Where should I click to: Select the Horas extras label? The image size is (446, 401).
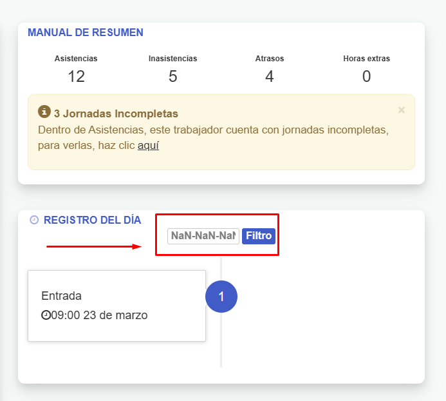(366, 59)
